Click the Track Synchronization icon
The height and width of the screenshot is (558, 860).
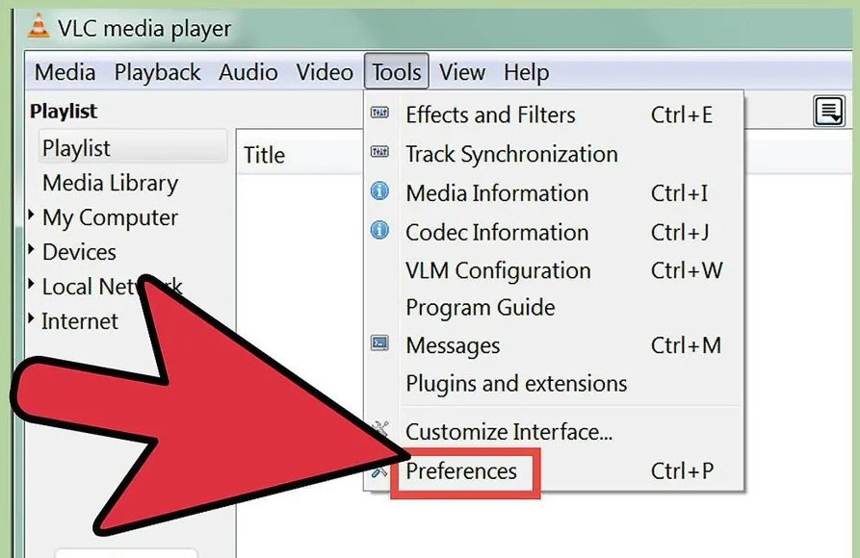point(380,153)
